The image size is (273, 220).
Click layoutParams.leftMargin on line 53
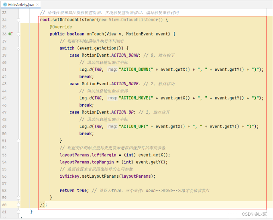coord(88,155)
